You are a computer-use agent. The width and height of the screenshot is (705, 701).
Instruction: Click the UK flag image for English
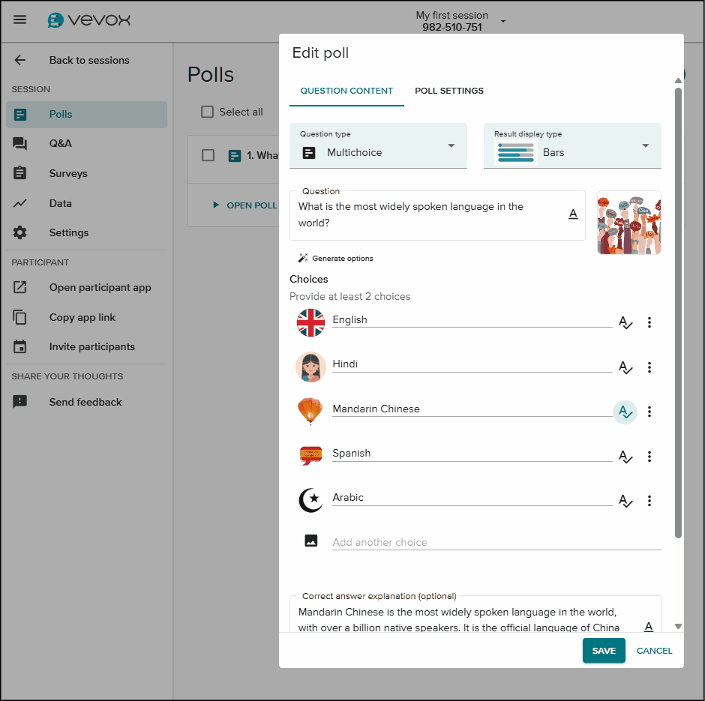[310, 322]
